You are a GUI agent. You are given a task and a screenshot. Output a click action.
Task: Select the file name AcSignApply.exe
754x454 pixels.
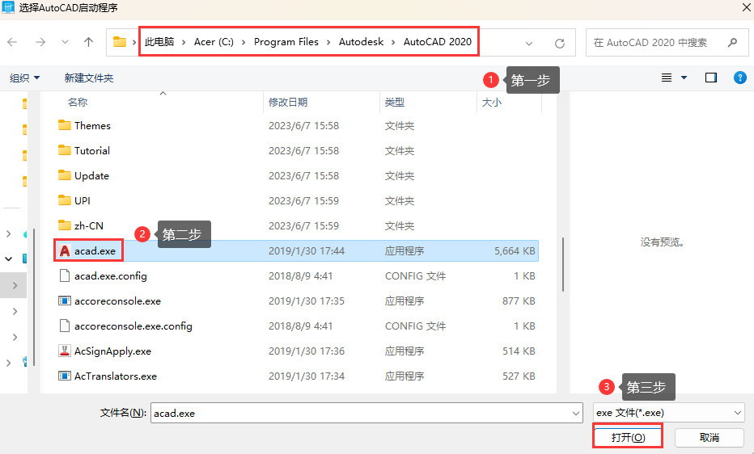(x=112, y=351)
